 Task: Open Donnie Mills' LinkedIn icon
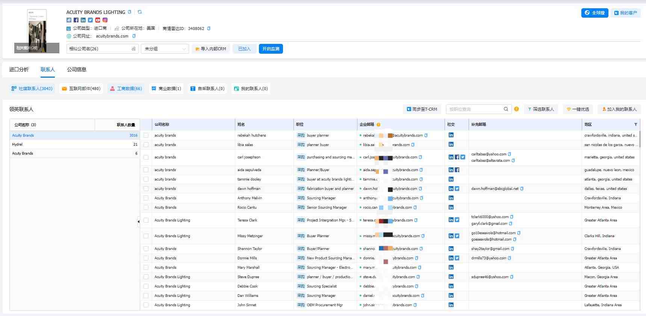tap(451, 258)
